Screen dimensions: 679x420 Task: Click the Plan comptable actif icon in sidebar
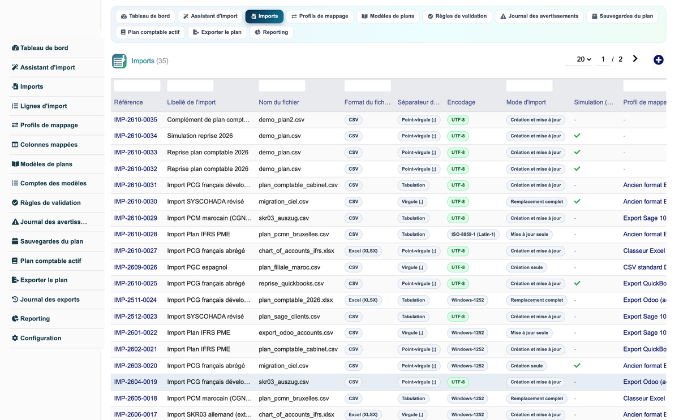15,261
